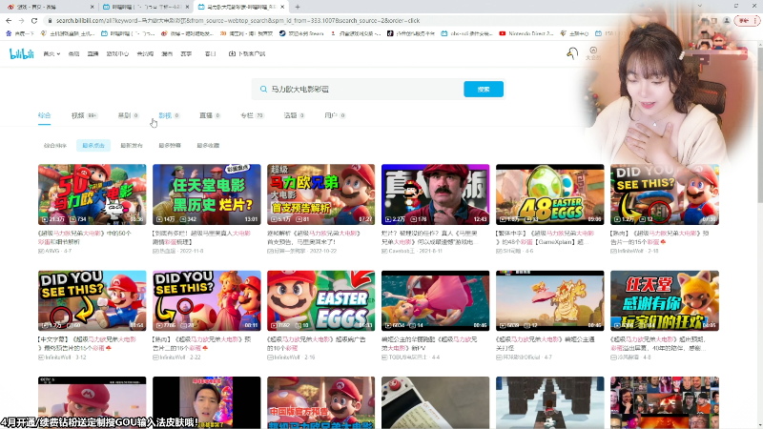
Task: Open 赛事 in the top navigation
Action: tap(186, 53)
